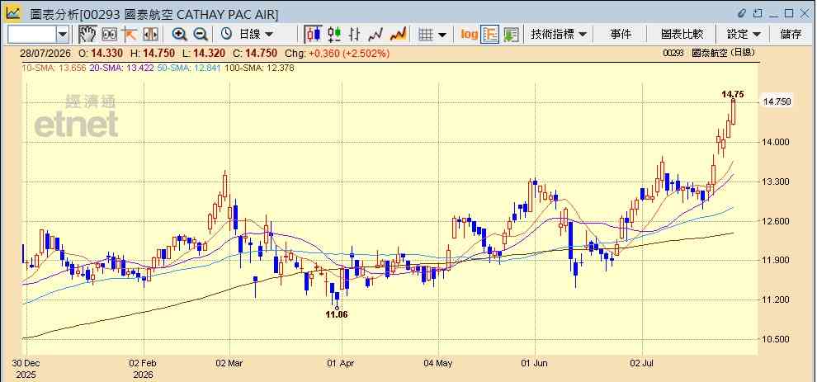The image size is (817, 382).
Task: Click the 事件 events button
Action: 621,35
